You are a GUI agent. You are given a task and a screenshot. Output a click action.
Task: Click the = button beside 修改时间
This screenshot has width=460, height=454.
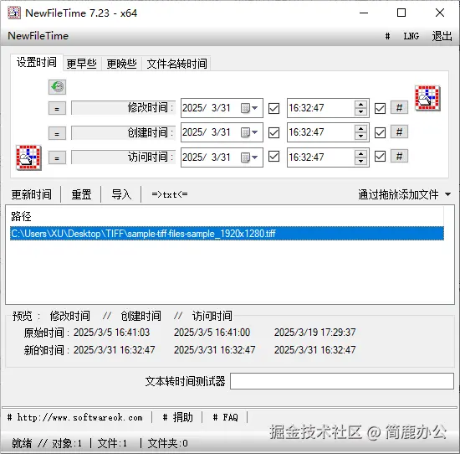tap(57, 109)
